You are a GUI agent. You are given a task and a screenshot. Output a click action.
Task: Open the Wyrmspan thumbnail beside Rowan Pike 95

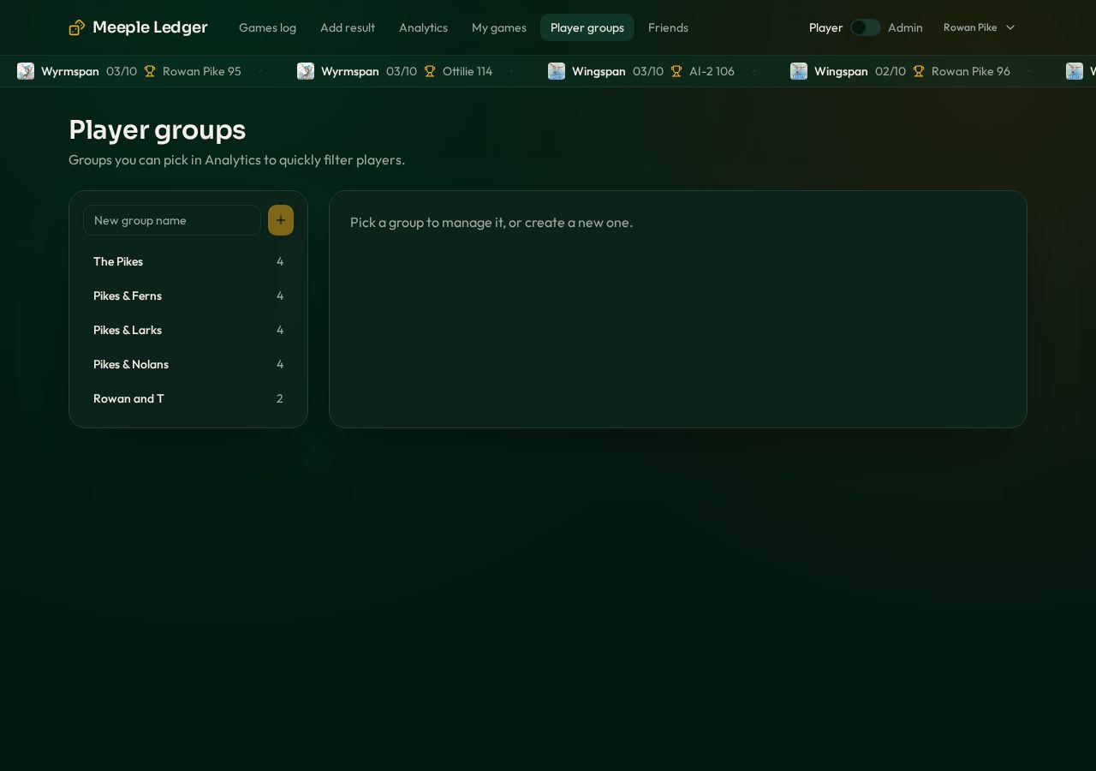(x=26, y=71)
